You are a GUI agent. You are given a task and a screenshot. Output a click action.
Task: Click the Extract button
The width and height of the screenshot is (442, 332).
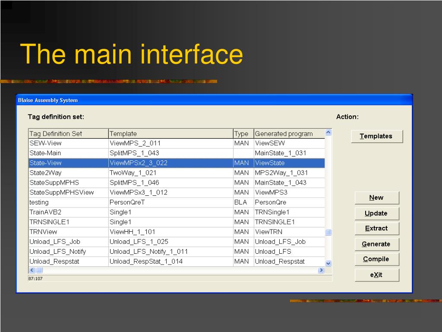coord(376,228)
